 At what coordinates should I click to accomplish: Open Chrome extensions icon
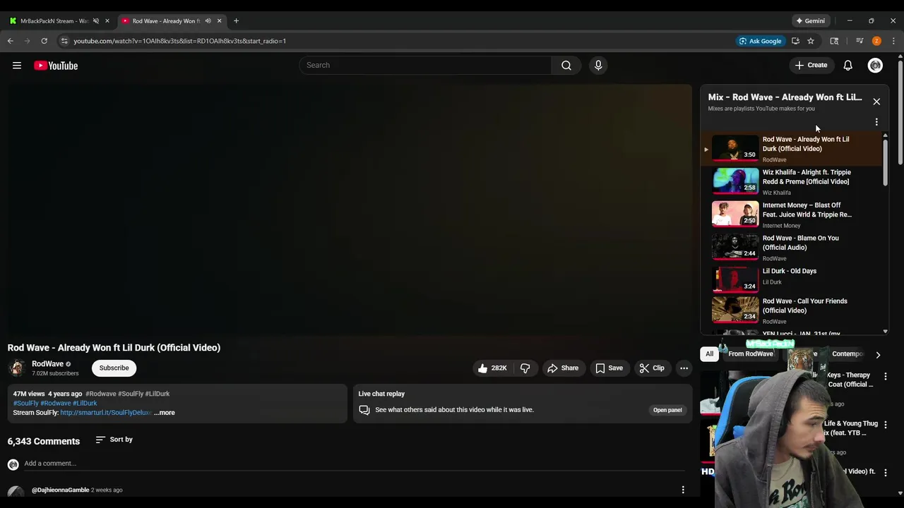pyautogui.click(x=834, y=41)
